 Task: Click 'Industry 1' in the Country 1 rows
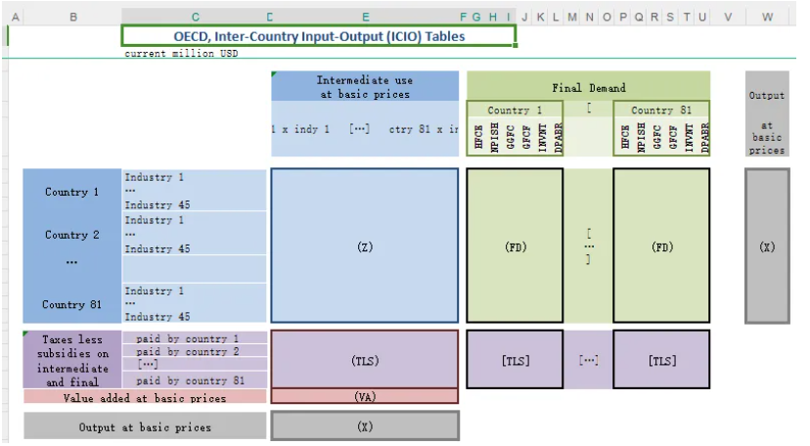[x=154, y=177]
